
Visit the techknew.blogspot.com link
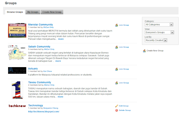pos(44,111)
